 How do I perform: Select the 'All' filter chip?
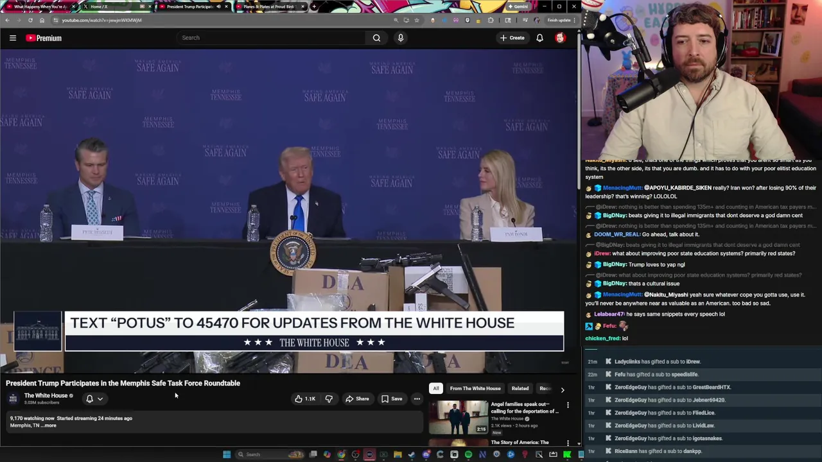435,388
